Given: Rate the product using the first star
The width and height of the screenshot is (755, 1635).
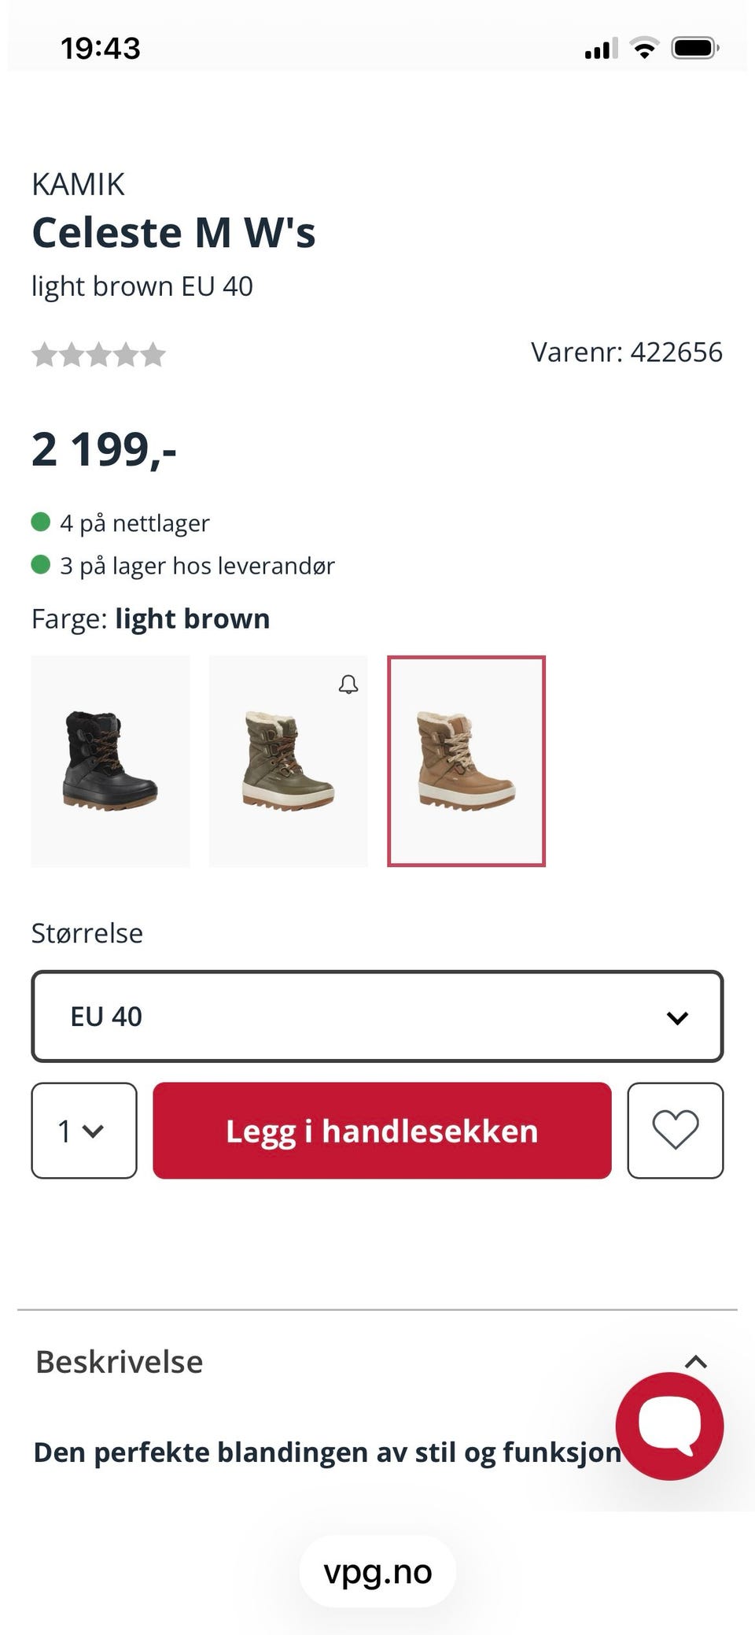Looking at the screenshot, I should coord(46,355).
